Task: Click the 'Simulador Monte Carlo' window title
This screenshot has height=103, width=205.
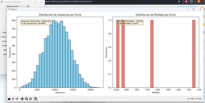Action: (12, 2)
